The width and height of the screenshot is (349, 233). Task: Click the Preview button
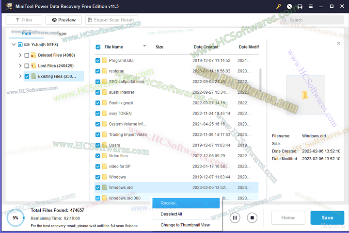coord(63,20)
